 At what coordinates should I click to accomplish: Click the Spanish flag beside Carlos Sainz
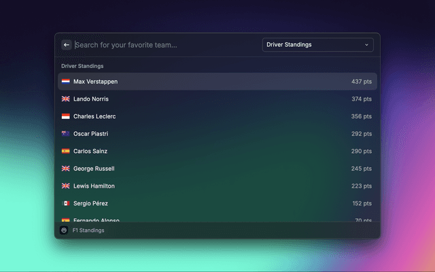(x=66, y=151)
